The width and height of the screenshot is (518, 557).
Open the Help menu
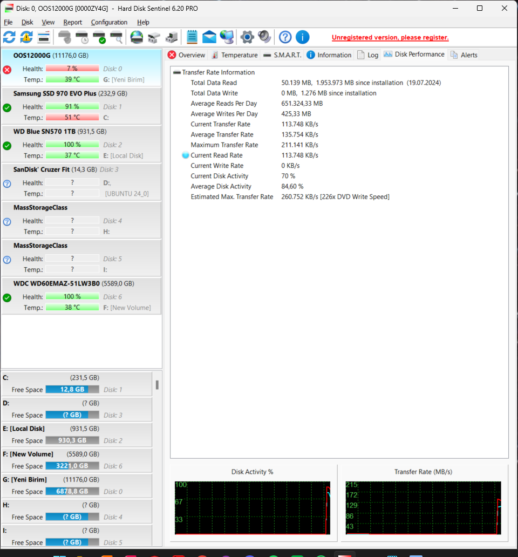[143, 22]
